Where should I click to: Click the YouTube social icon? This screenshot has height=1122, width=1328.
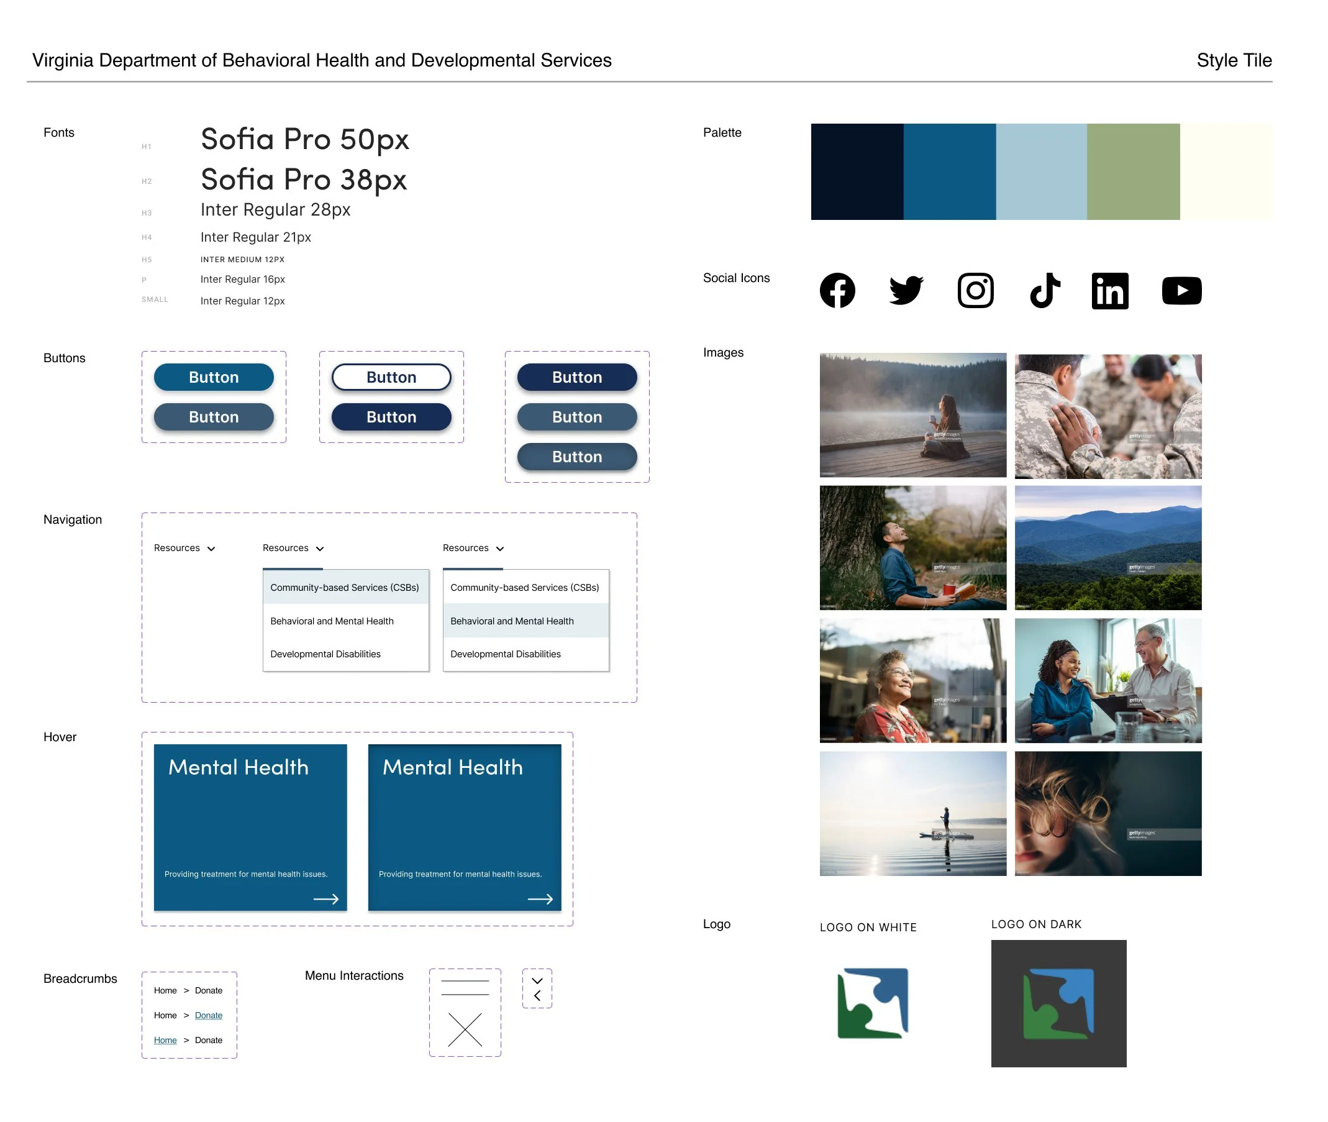(1181, 291)
